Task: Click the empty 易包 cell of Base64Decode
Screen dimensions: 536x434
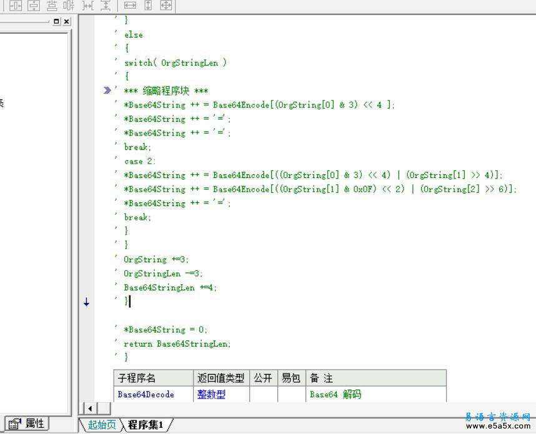Action: pyautogui.click(x=292, y=395)
